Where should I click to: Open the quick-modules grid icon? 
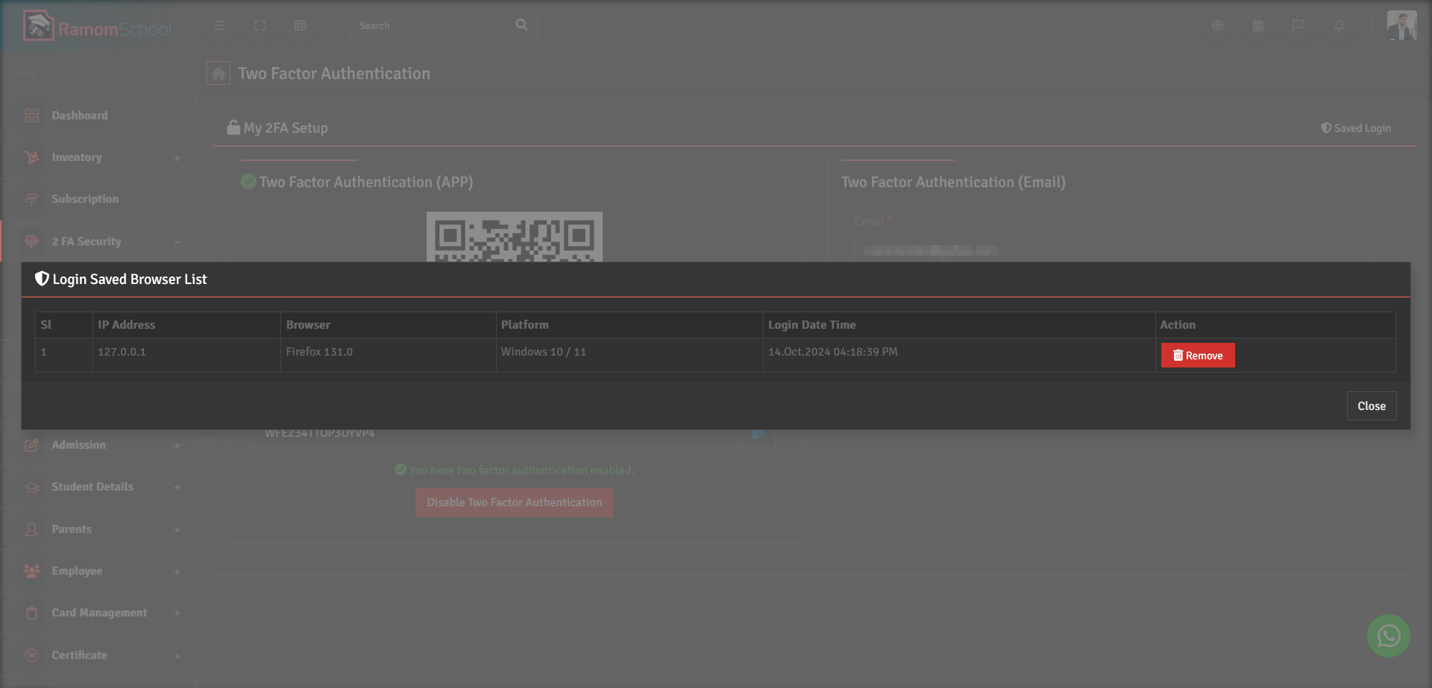300,25
